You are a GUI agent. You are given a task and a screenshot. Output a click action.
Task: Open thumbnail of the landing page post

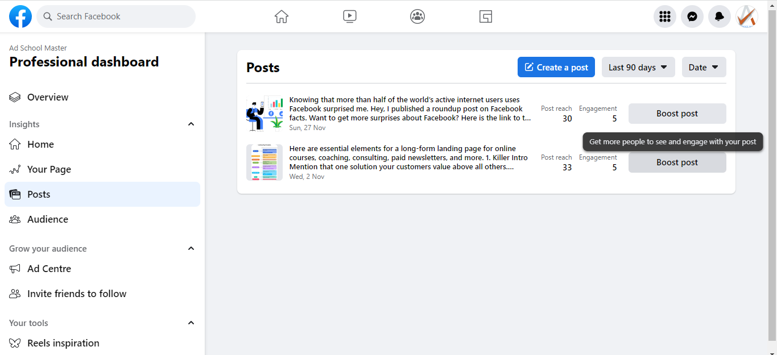click(264, 162)
